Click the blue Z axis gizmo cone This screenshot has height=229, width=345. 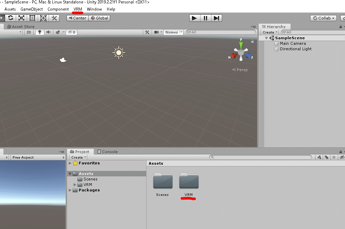(x=248, y=56)
